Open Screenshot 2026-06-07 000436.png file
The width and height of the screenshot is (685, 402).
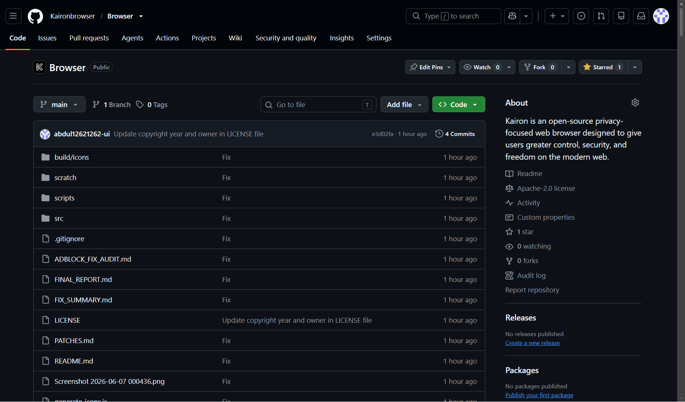[109, 381]
